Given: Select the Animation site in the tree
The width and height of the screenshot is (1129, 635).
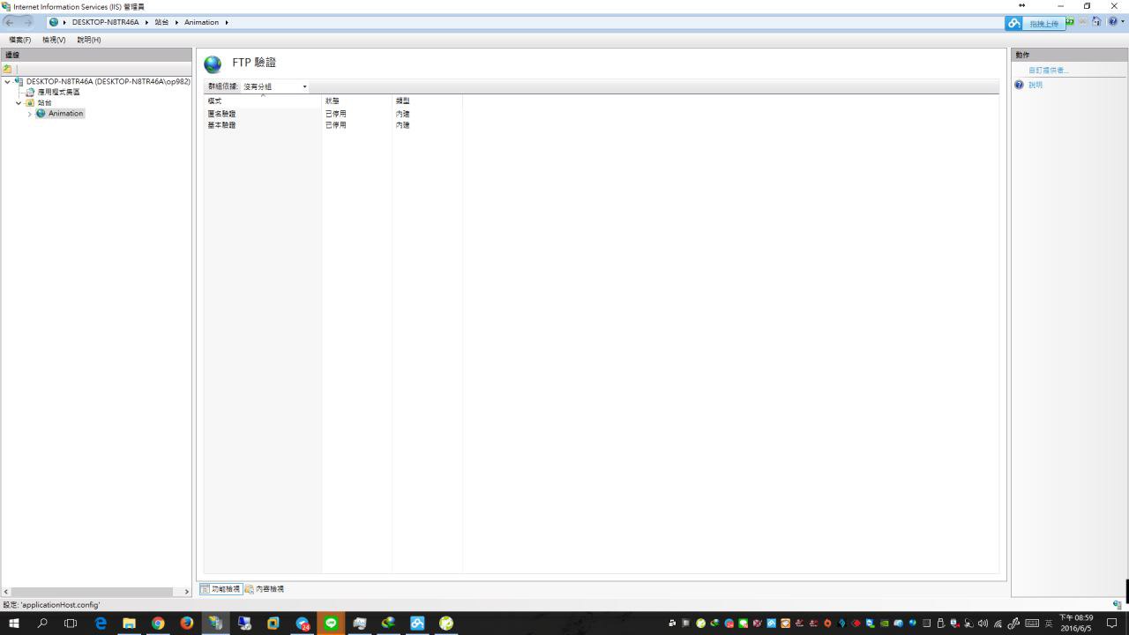Looking at the screenshot, I should (65, 114).
